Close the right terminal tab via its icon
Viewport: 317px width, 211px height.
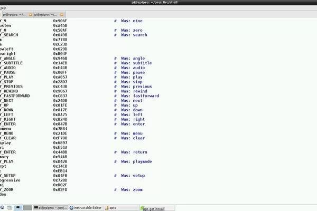62,15
